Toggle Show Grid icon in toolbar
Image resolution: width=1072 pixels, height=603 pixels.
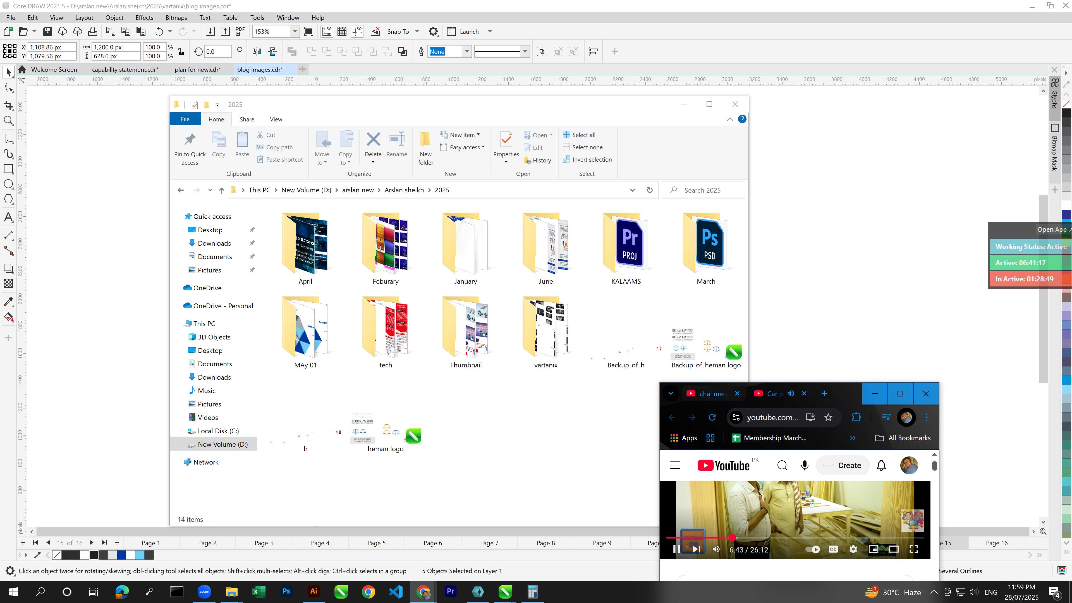coord(342,31)
